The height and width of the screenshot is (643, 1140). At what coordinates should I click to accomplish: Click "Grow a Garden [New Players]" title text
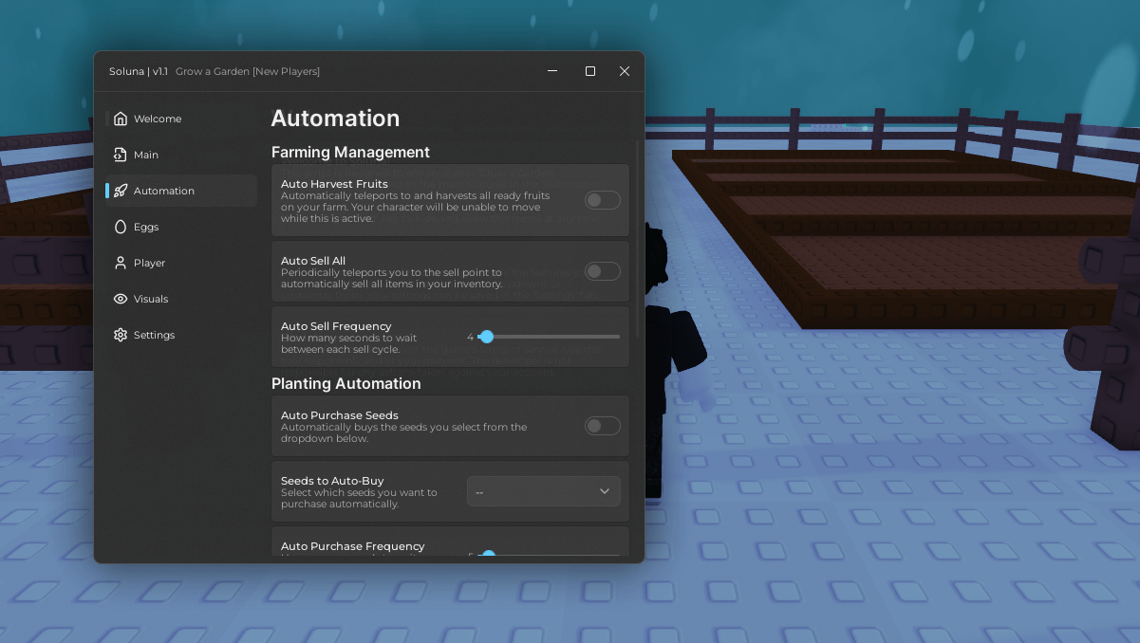click(248, 71)
